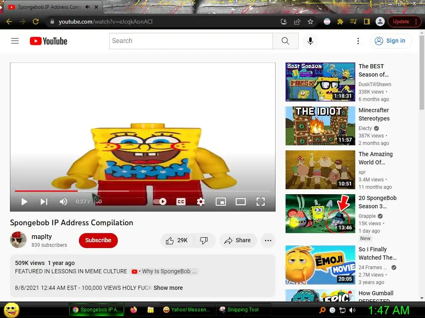Open maplty channel avatar
The image size is (425, 318).
tap(18, 240)
